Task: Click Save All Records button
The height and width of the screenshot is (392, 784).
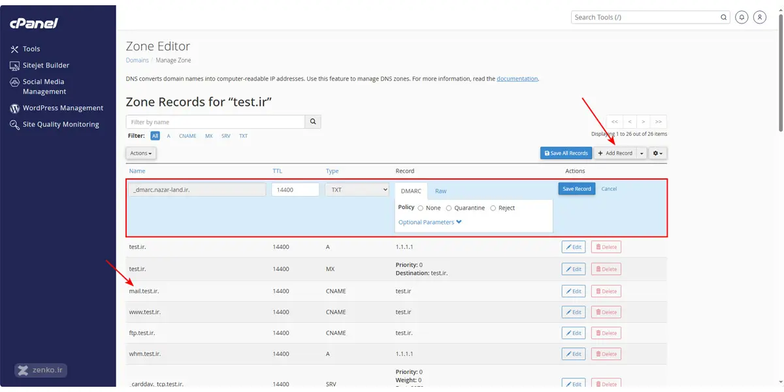Action: click(566, 153)
